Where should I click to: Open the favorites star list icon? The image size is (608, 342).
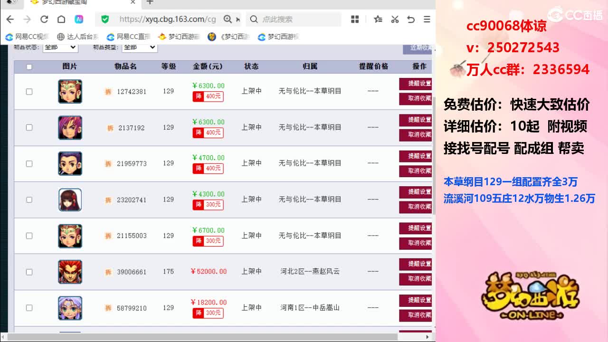(x=378, y=19)
